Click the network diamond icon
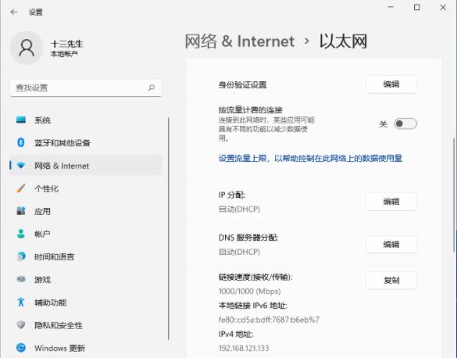 [21, 165]
